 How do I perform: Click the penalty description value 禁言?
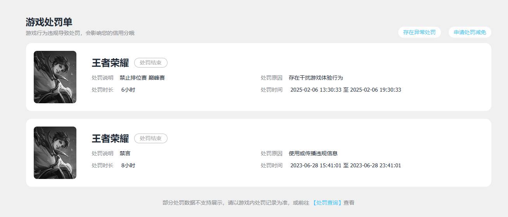point(125,153)
